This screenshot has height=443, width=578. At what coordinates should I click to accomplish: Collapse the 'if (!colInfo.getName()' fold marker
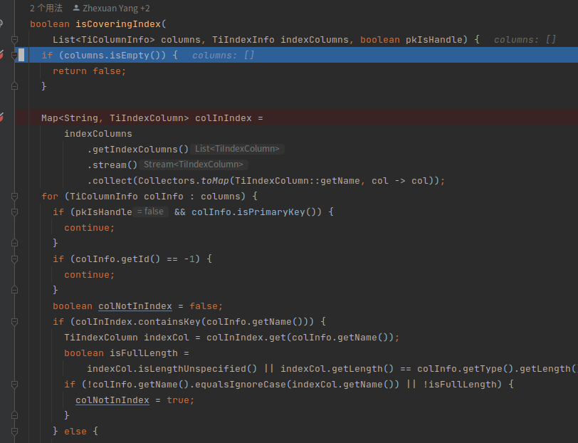14,385
